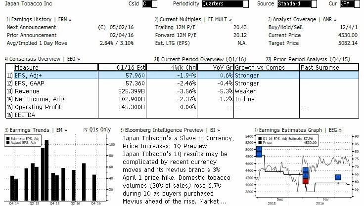The width and height of the screenshot is (364, 206).
Task: Click the Current Price value 4530.00
Action: 348,35
